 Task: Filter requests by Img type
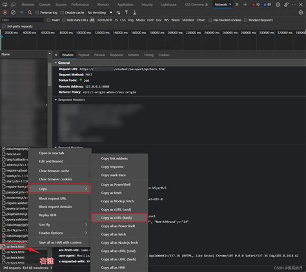pyautogui.click(x=131, y=20)
